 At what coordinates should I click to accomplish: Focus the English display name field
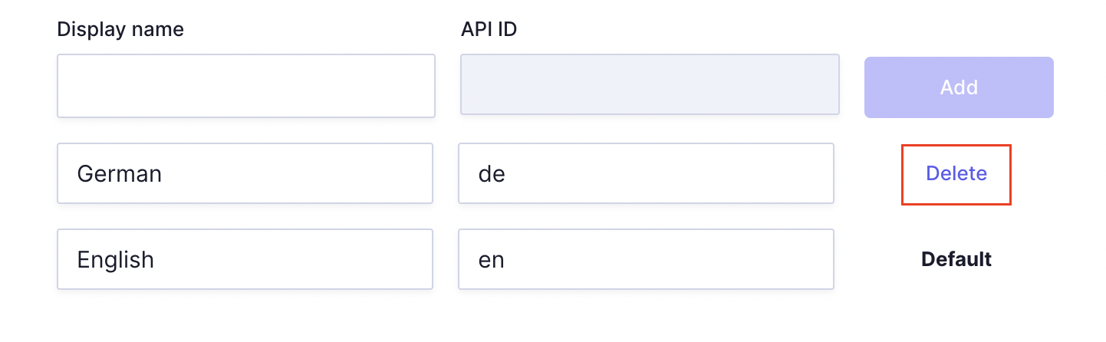click(x=245, y=259)
